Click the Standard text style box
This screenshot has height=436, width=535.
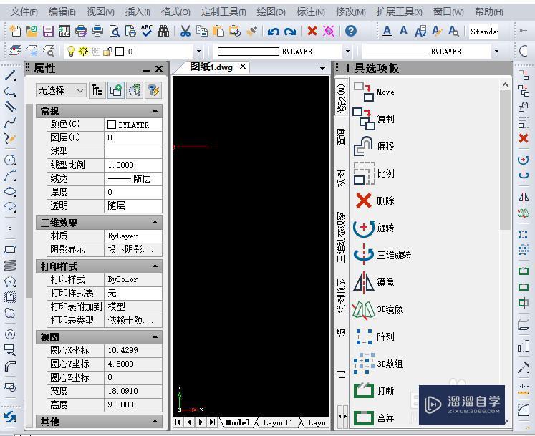[x=484, y=32]
